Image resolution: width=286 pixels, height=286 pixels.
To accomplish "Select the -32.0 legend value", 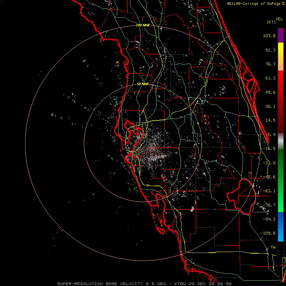I will point(269,163).
